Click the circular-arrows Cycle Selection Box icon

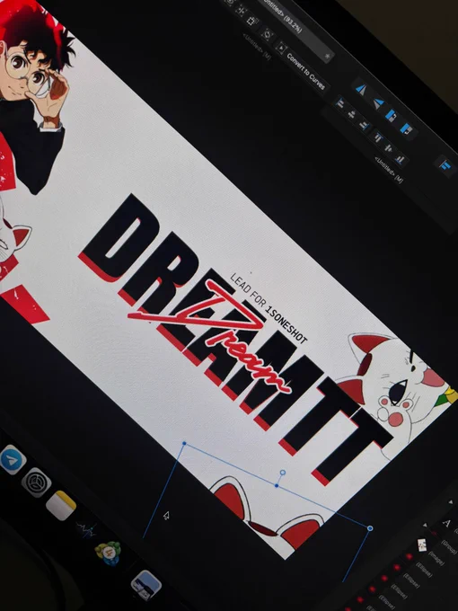pos(268,34)
